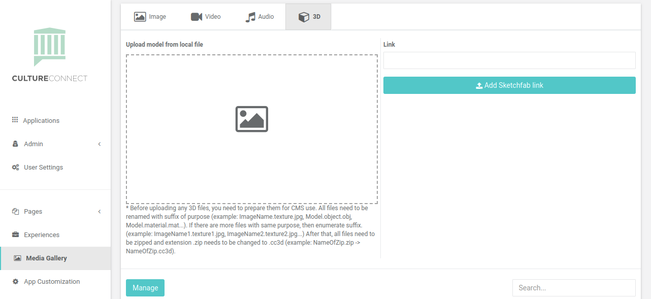Click the Audio tab music note icon

pos(250,17)
